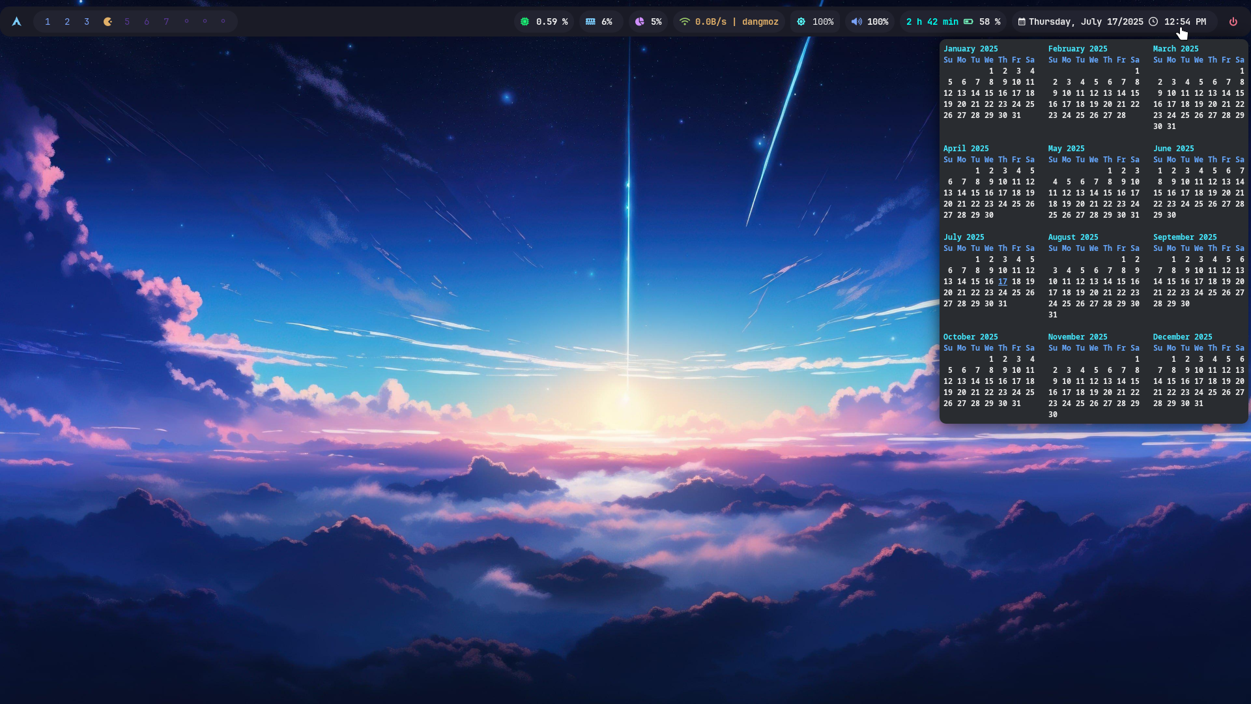Click the Arch Linux launcher icon
Image resolution: width=1251 pixels, height=704 pixels.
[17, 22]
